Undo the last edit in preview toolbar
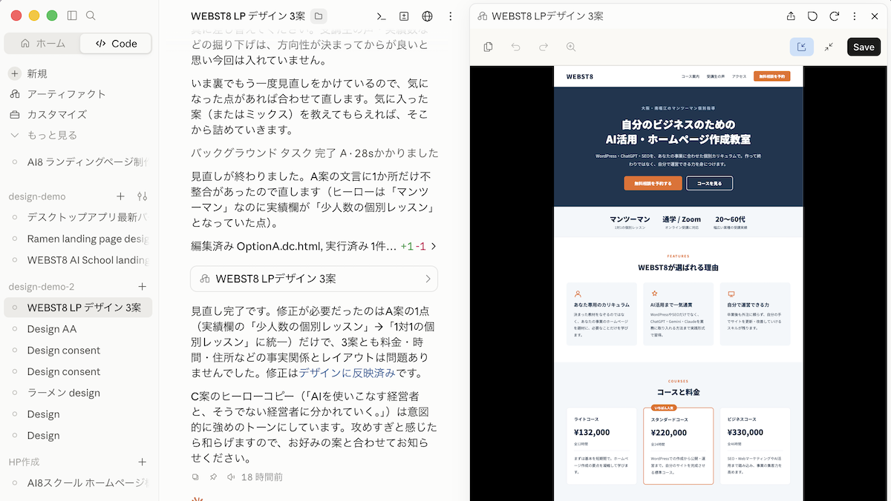Screen dimensions: 891x501 (516, 47)
